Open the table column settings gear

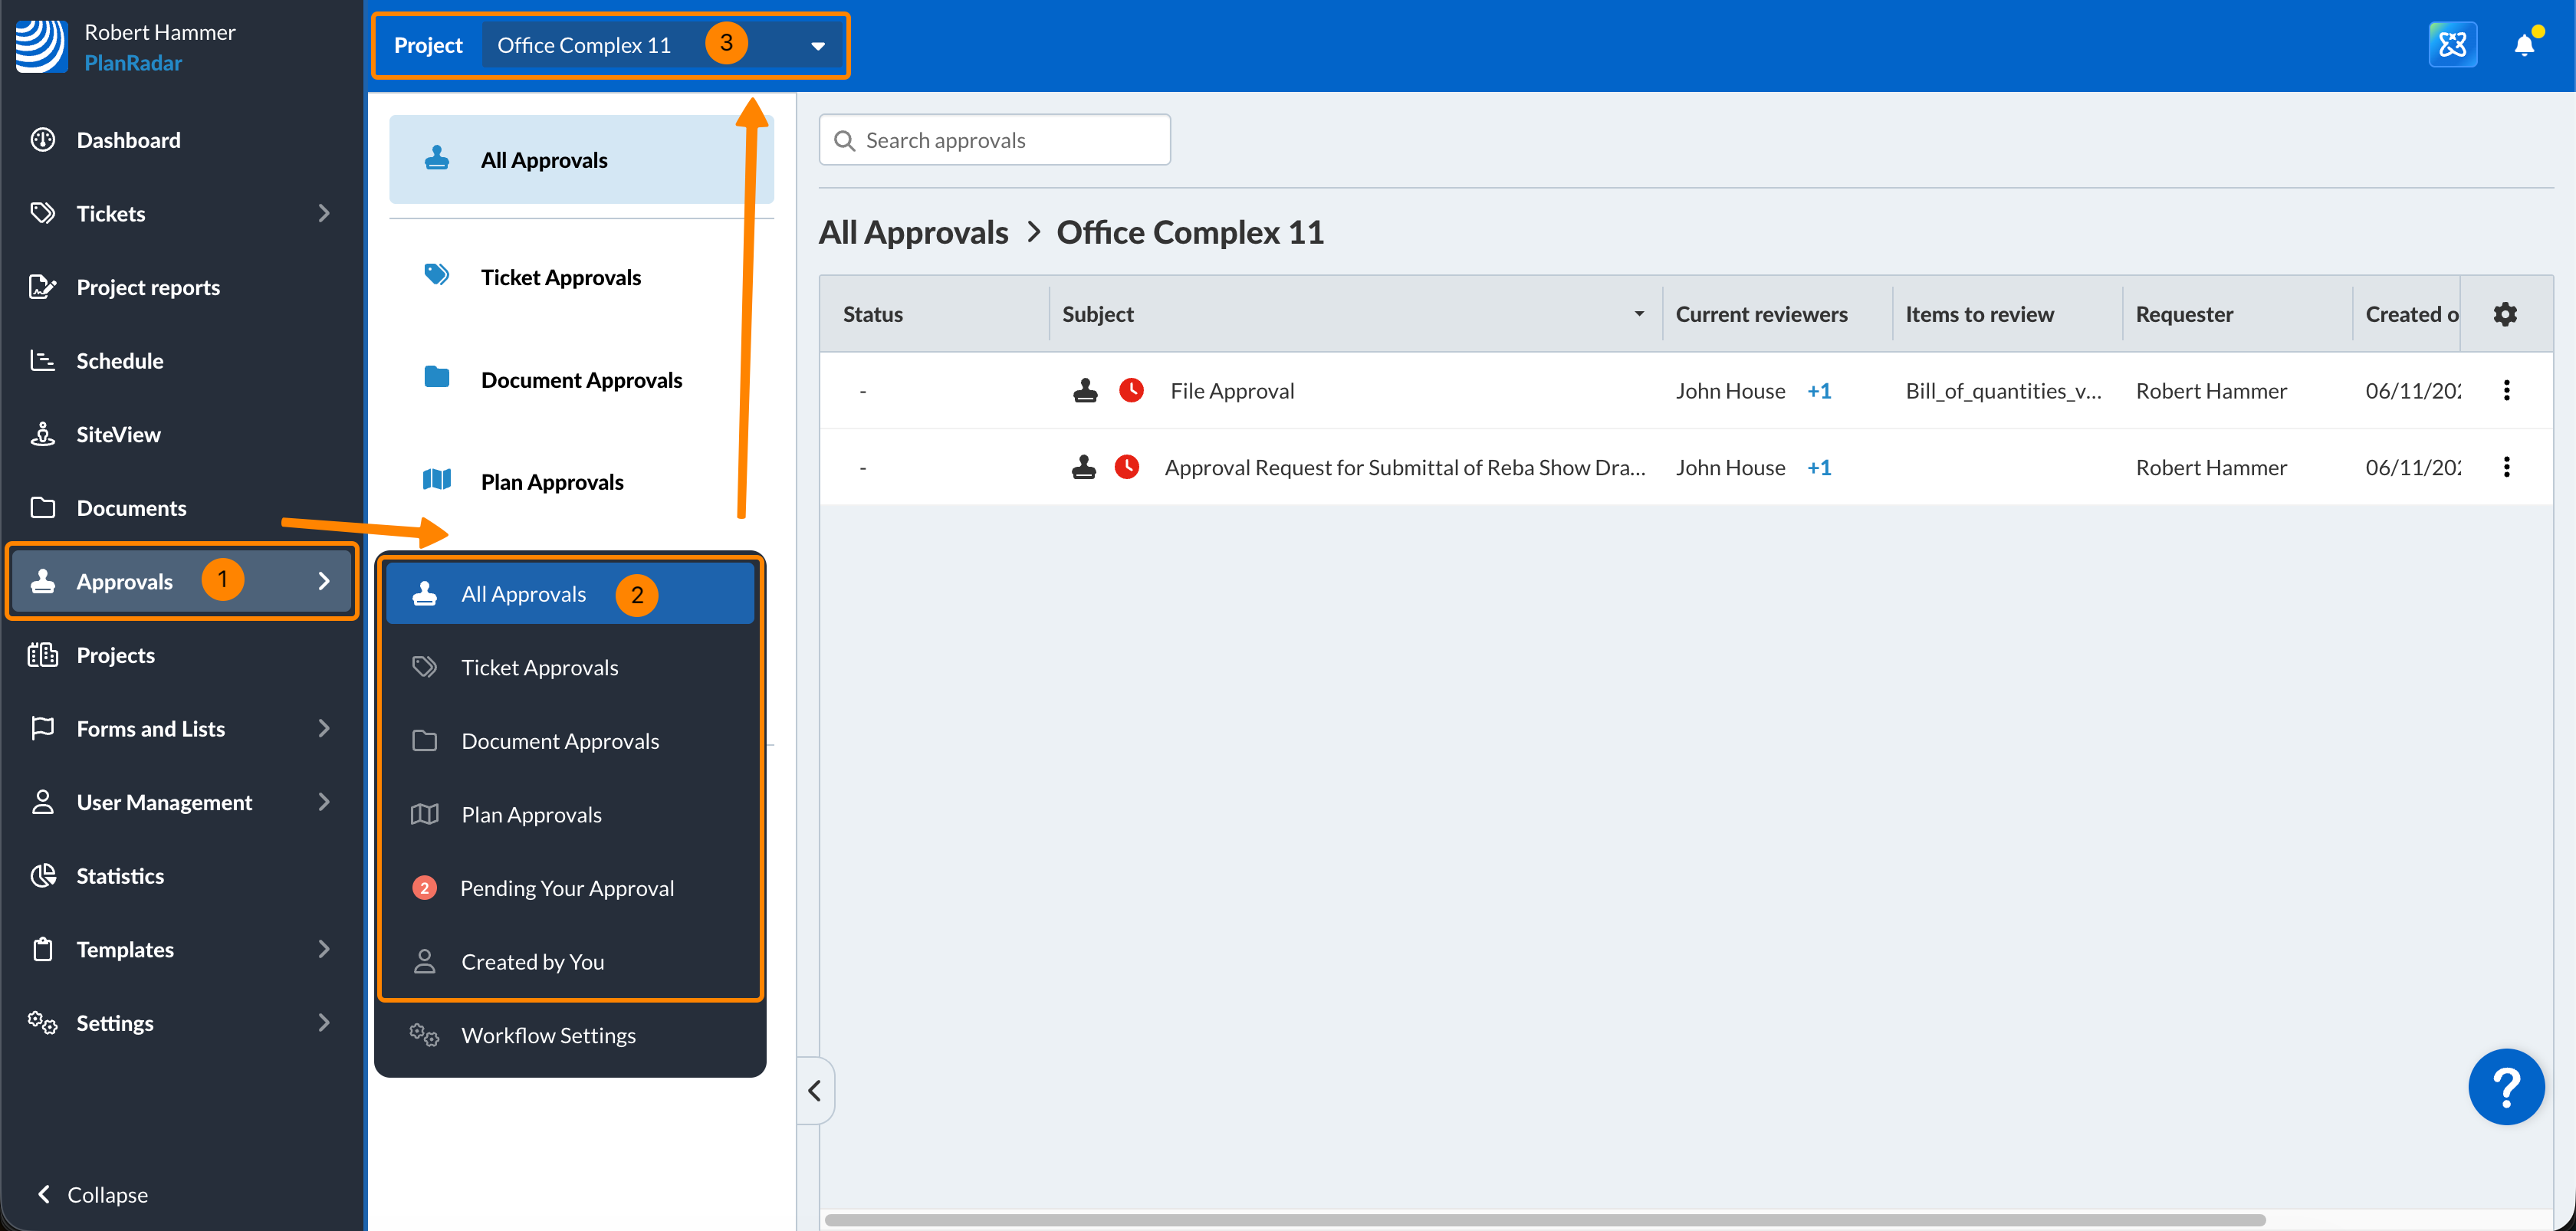coord(2504,314)
